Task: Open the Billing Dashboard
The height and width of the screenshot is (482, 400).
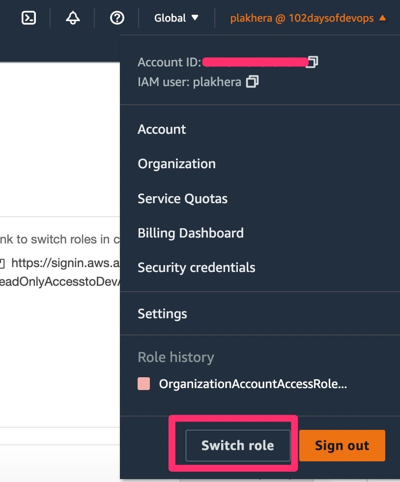Action: (190, 233)
